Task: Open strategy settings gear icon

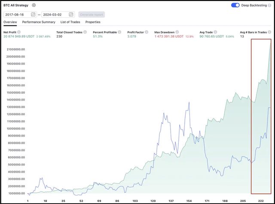Action: click(x=34, y=5)
